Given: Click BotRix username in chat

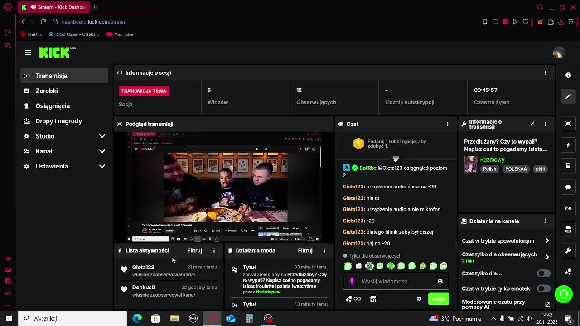Looking at the screenshot, I should (x=367, y=168).
